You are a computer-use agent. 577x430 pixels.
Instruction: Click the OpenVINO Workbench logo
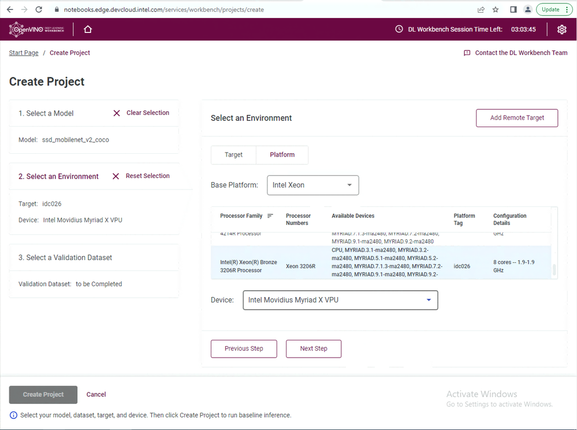click(x=36, y=29)
